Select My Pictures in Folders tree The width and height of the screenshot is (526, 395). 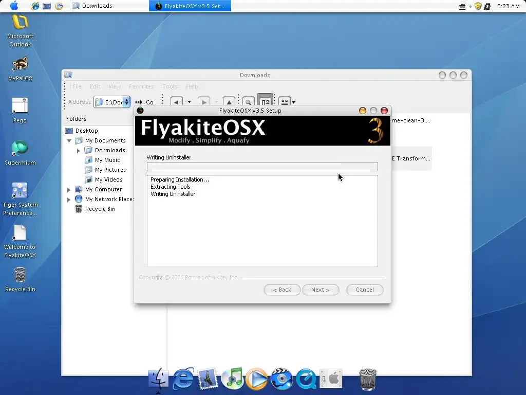(x=110, y=170)
